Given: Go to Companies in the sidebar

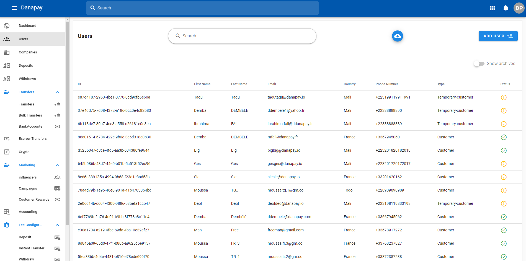Looking at the screenshot, I should click(x=28, y=52).
